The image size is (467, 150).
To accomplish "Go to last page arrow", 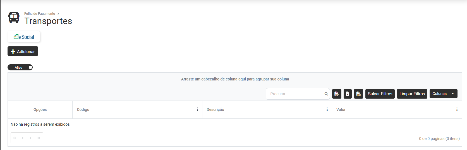I will pos(39,138).
